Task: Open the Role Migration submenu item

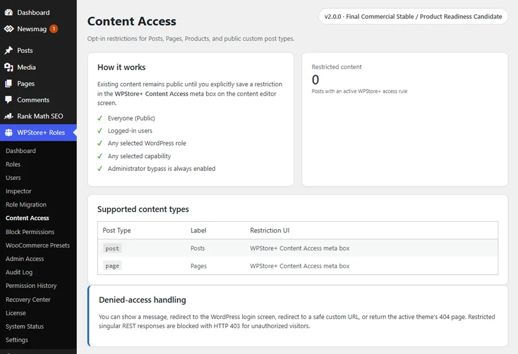Action: [26, 204]
